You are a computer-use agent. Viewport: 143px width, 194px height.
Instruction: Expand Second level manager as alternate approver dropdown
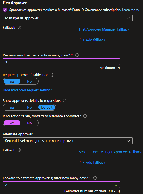[68, 141]
